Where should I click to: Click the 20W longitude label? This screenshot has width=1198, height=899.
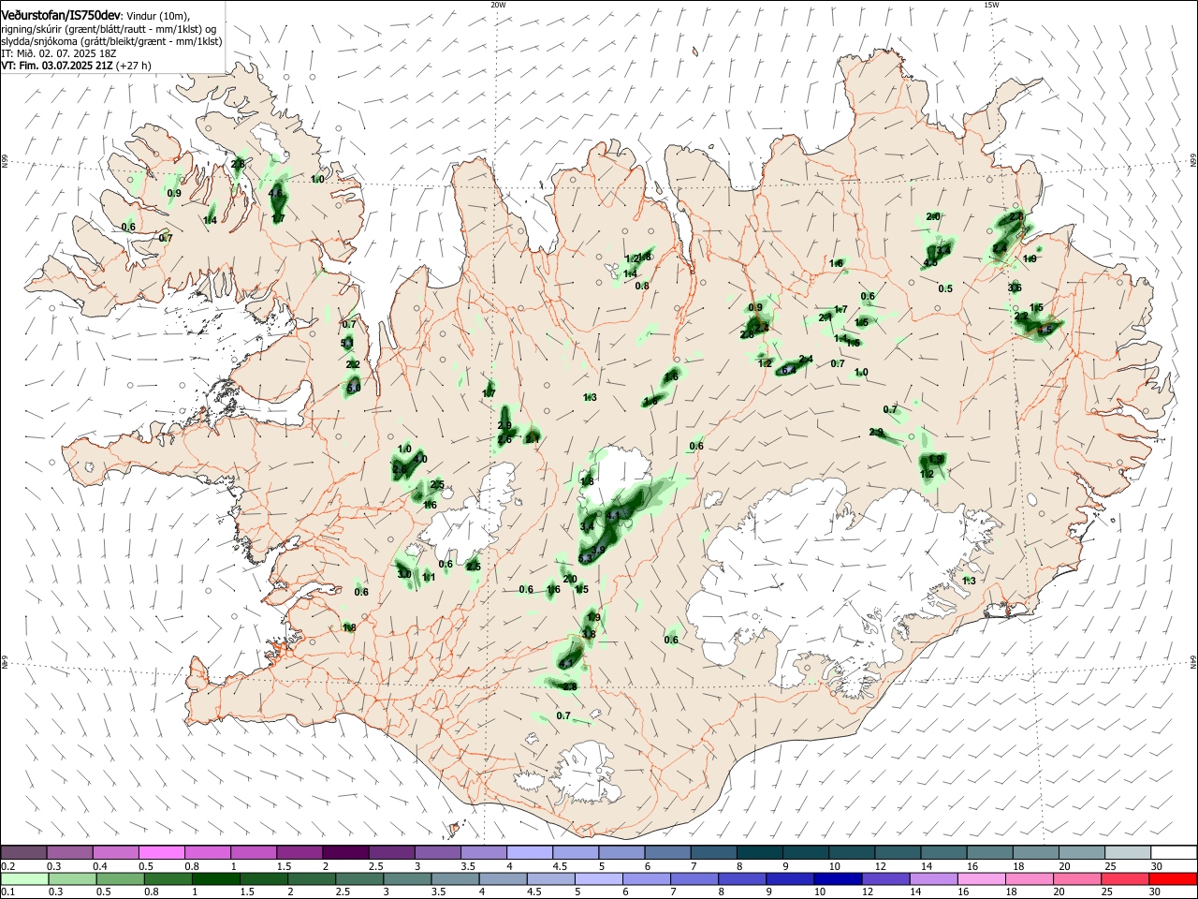coord(498,5)
